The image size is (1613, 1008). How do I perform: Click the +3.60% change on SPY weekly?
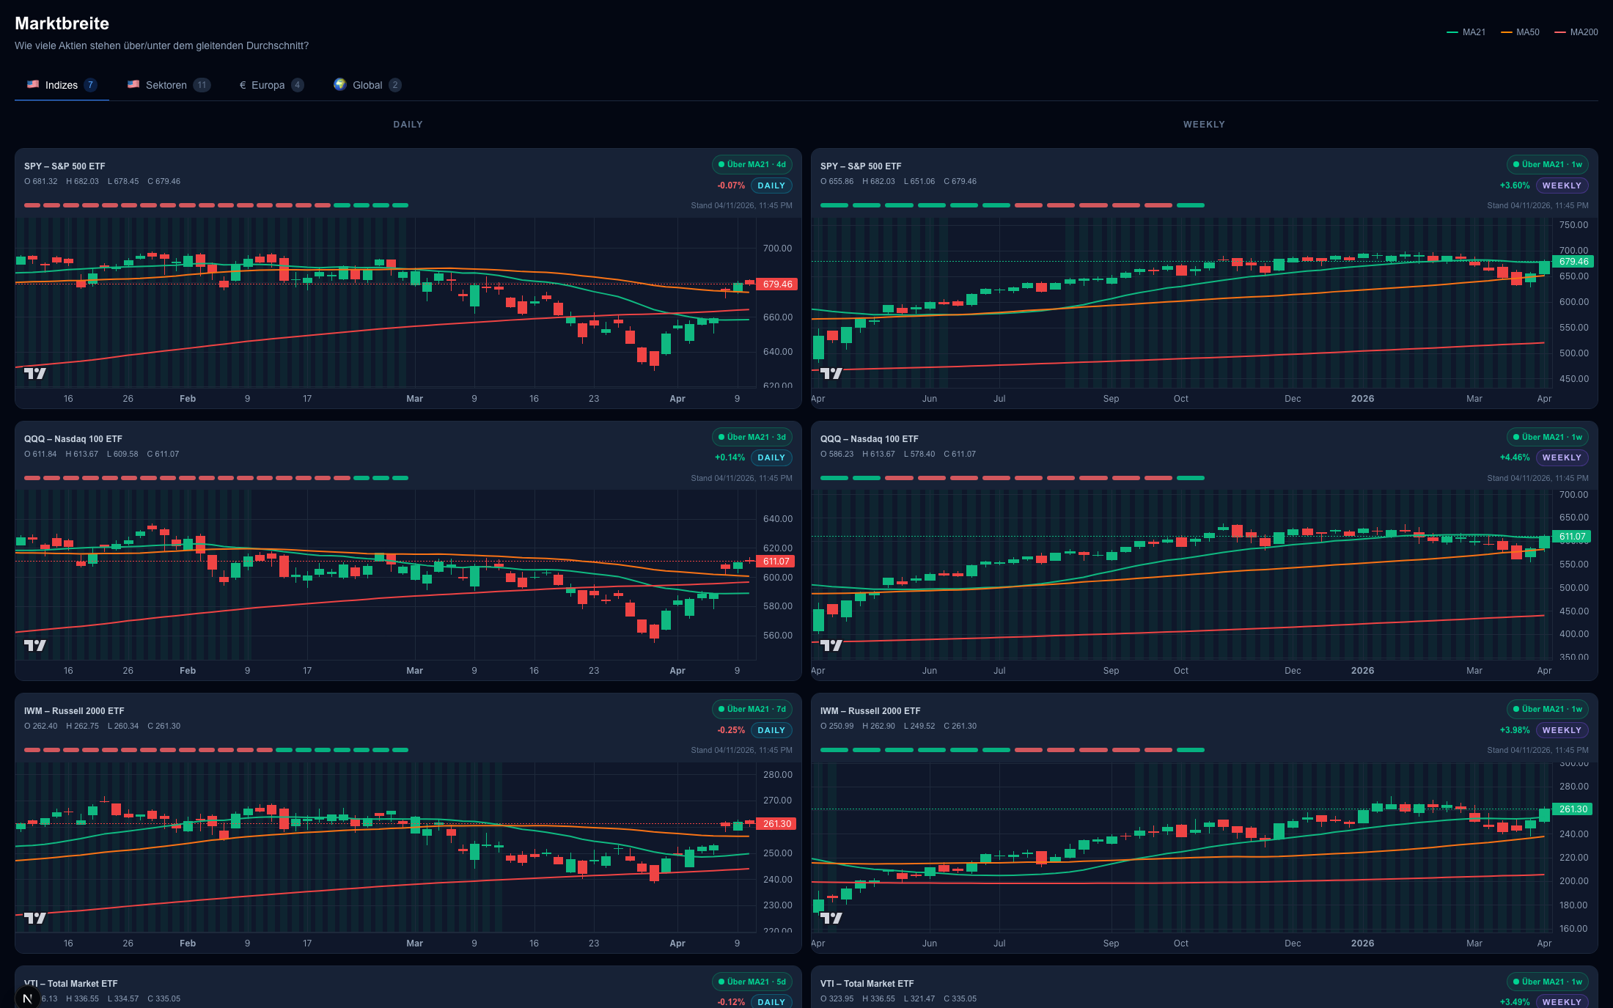[1515, 185]
